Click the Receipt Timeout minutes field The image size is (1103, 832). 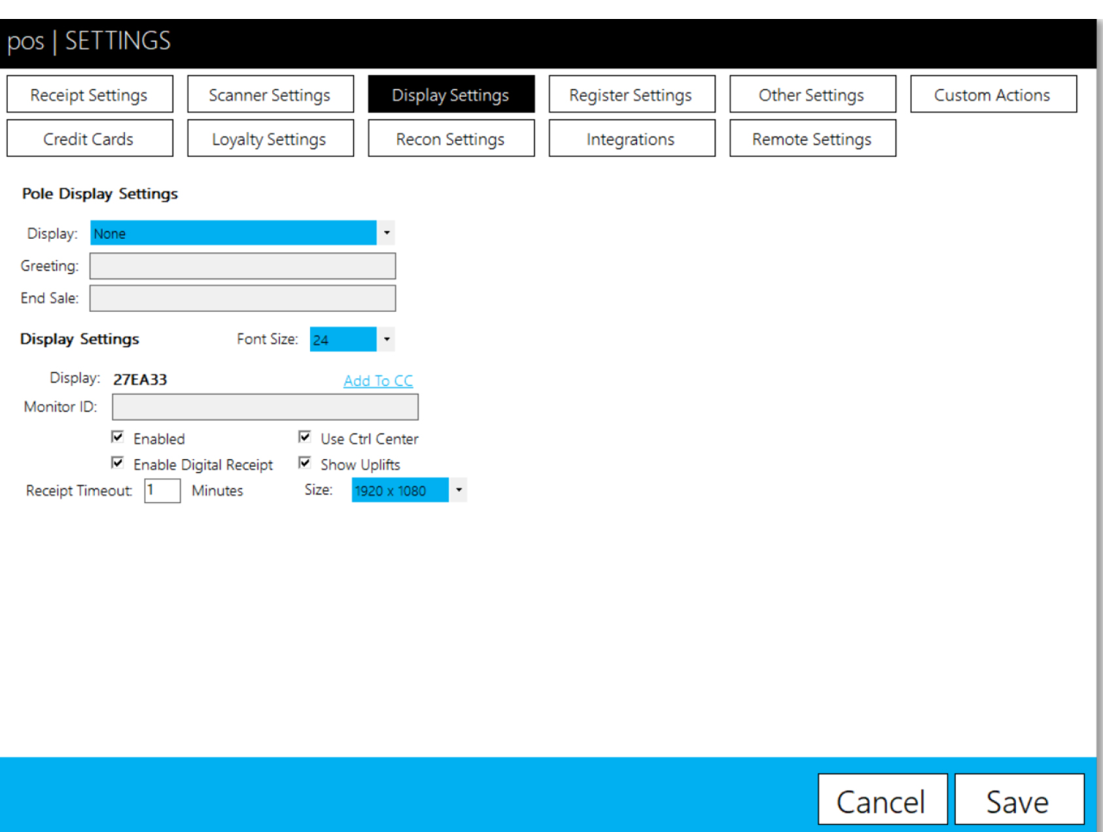coord(162,491)
